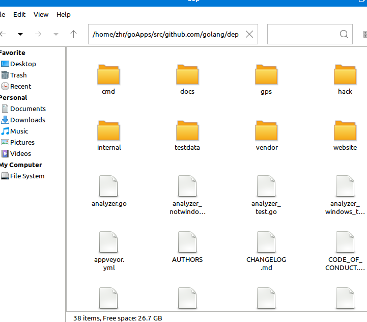Select the analyzer.go file icon

point(108,186)
